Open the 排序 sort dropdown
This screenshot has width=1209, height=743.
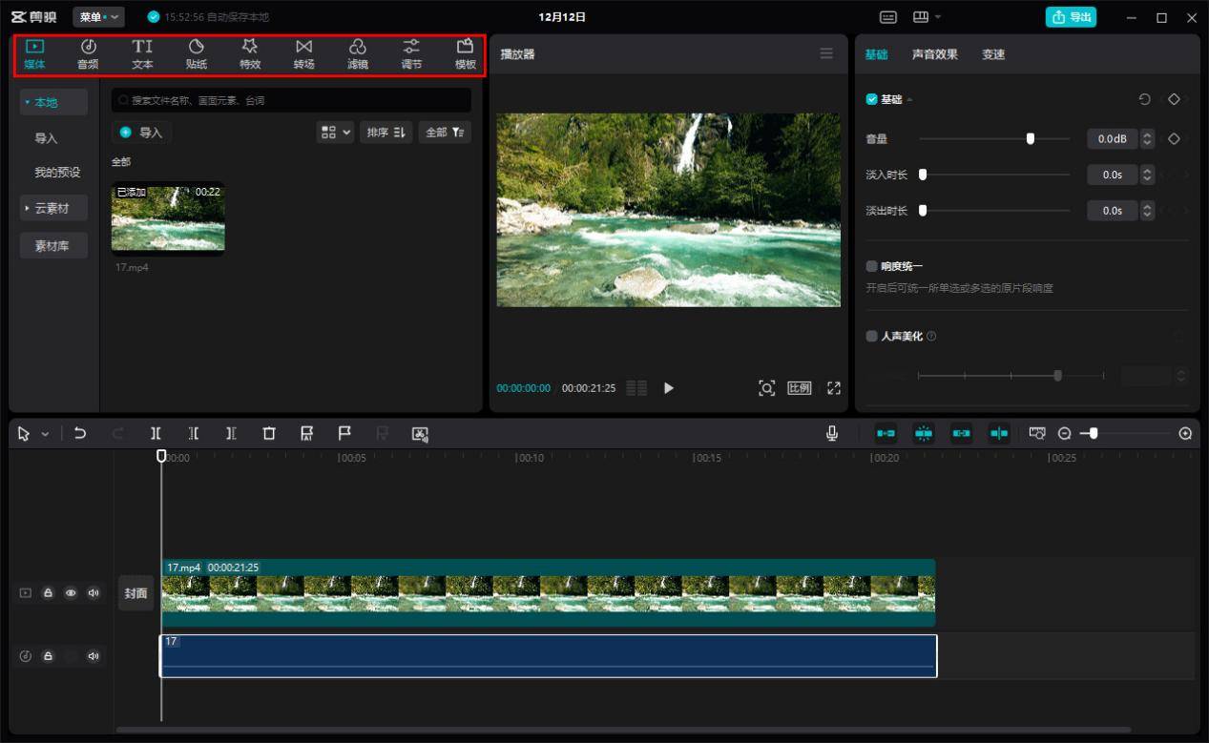pos(386,133)
